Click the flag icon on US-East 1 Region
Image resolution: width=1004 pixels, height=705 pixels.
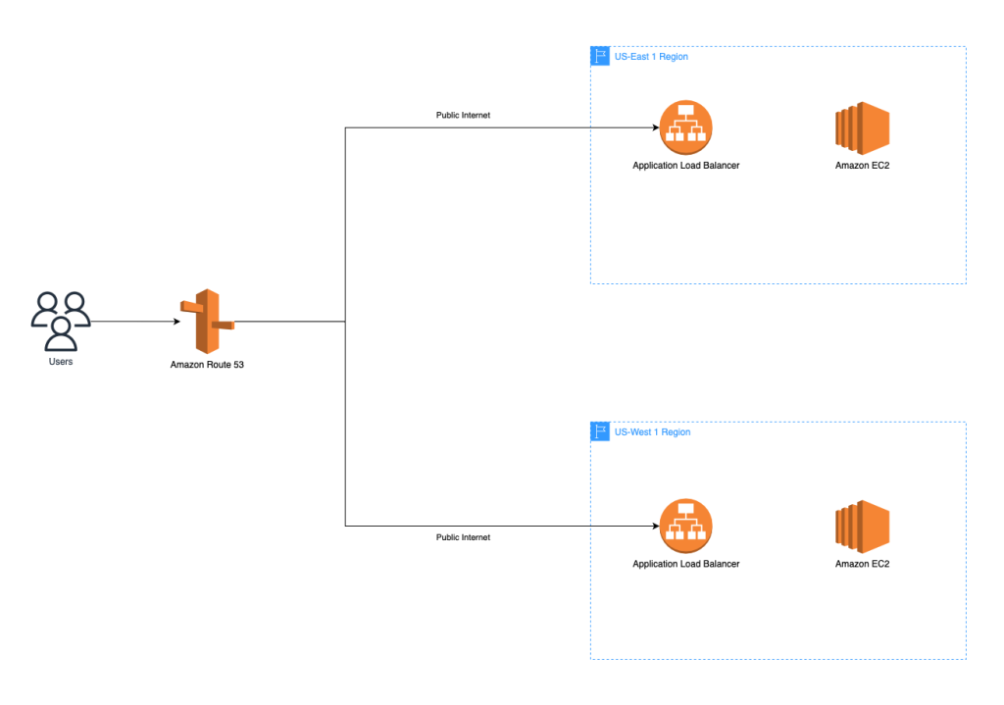(x=599, y=56)
